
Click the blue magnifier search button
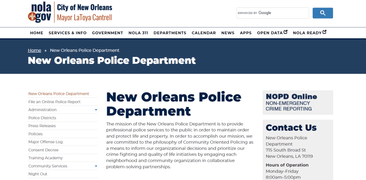coord(323,13)
